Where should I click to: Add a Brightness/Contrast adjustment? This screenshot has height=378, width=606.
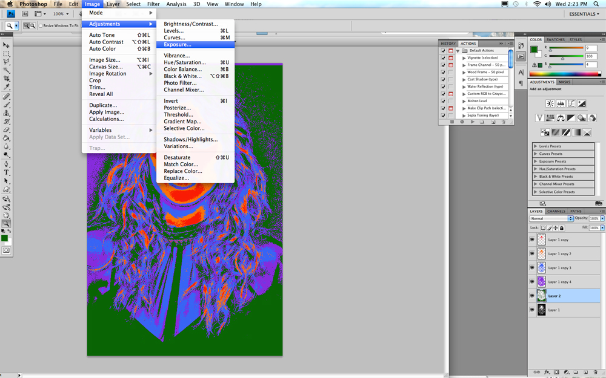coord(550,103)
